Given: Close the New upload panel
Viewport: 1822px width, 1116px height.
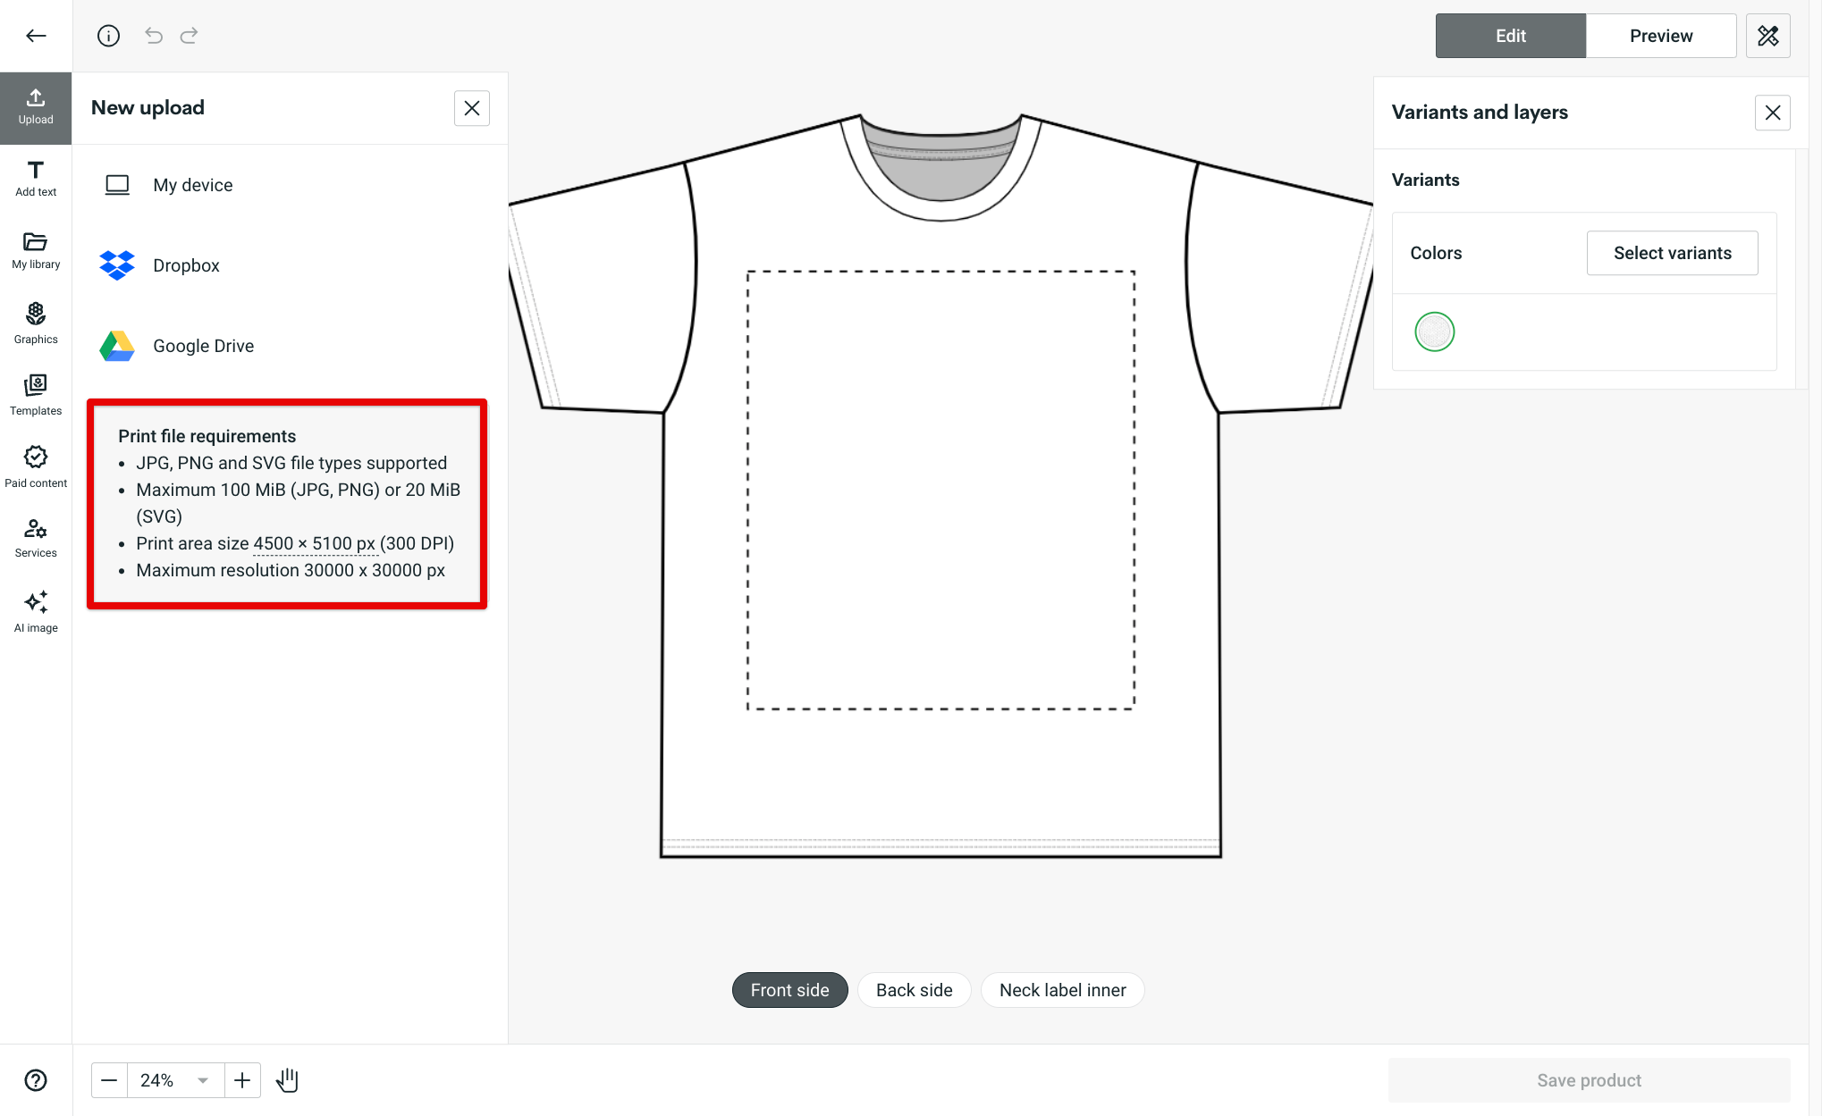Looking at the screenshot, I should pyautogui.click(x=472, y=107).
